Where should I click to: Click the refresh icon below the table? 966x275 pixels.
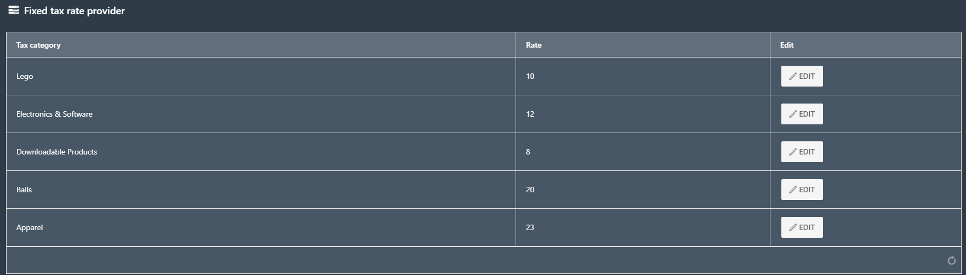click(x=951, y=261)
